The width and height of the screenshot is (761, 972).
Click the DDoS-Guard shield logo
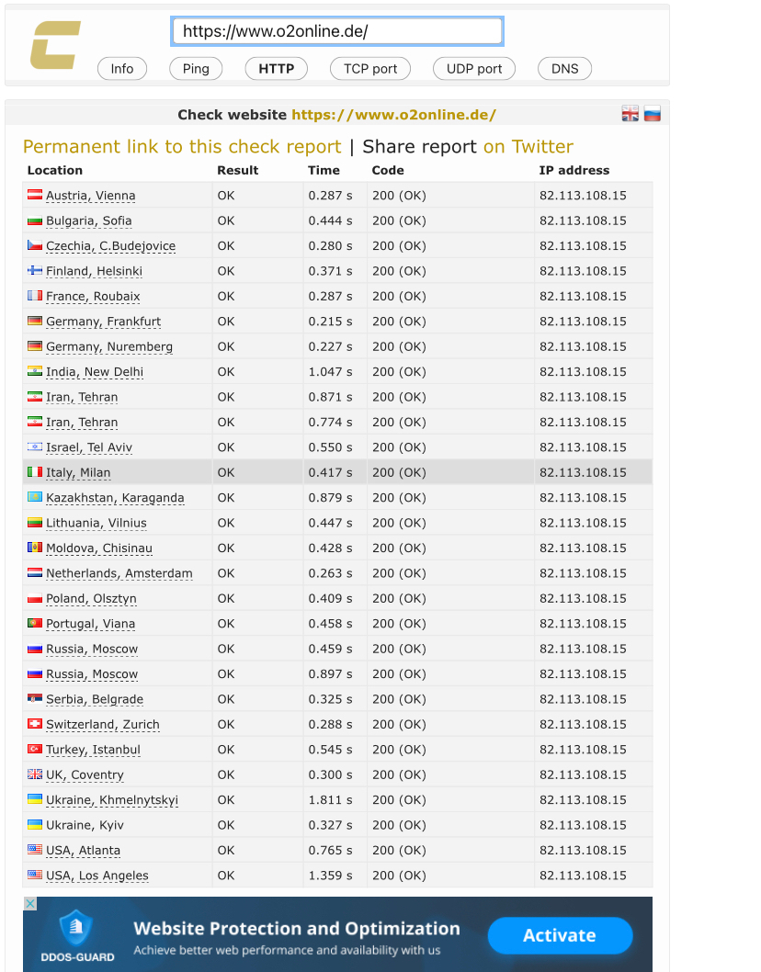click(x=75, y=928)
